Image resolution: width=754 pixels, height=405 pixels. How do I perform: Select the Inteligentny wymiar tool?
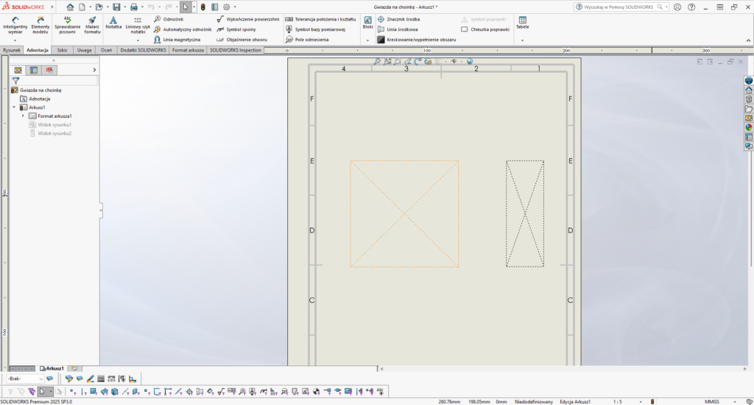pyautogui.click(x=15, y=24)
